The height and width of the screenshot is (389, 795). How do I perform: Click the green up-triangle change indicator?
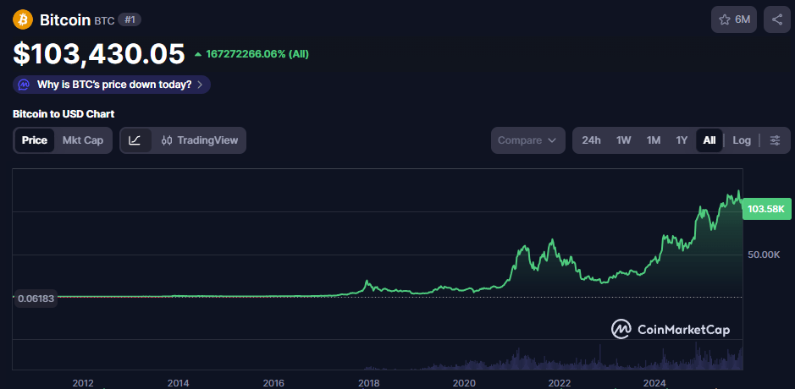coord(198,54)
